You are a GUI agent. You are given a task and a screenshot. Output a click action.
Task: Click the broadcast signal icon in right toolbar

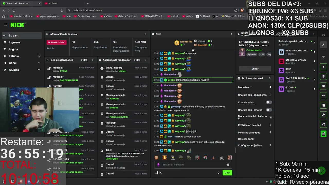[324, 96]
